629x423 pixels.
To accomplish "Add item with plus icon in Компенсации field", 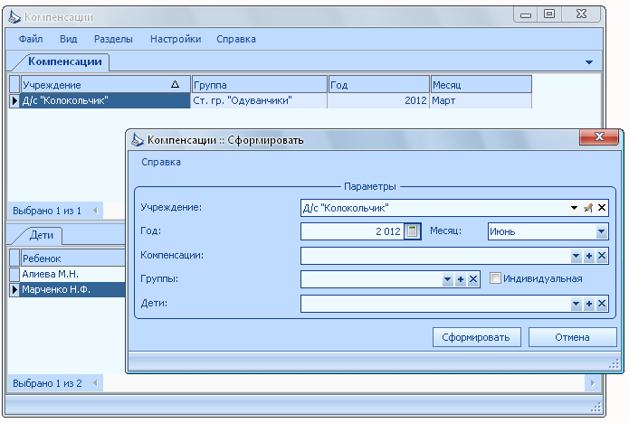I will [x=589, y=256].
